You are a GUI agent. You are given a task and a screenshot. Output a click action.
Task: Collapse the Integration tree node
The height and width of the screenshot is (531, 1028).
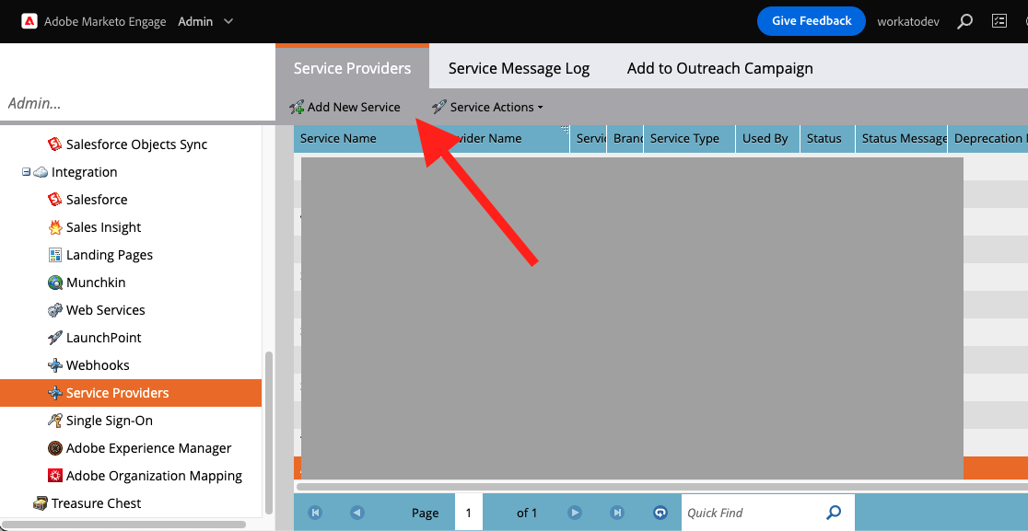click(x=27, y=172)
